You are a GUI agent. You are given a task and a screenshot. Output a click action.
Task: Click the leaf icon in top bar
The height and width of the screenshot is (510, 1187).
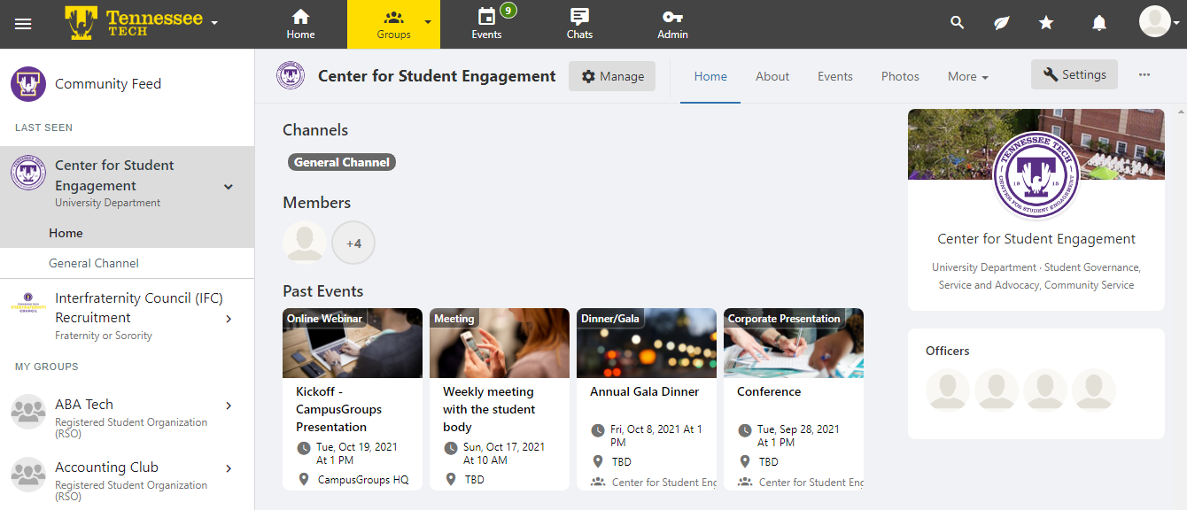pos(1001,23)
